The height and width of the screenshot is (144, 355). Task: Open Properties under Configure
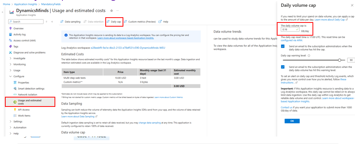(x=23, y=82)
